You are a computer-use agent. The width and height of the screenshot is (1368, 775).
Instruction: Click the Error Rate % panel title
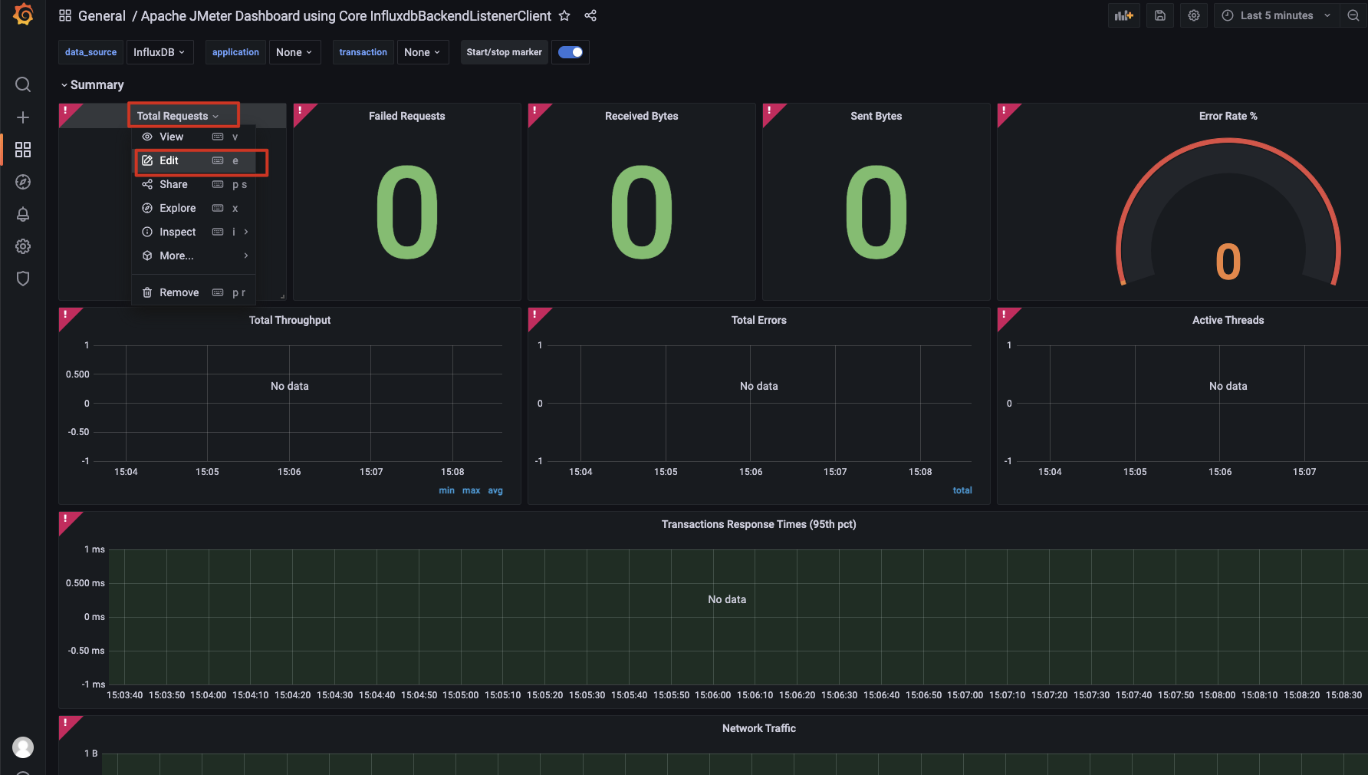point(1228,116)
